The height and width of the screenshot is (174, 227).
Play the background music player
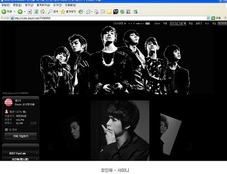tap(125, 24)
